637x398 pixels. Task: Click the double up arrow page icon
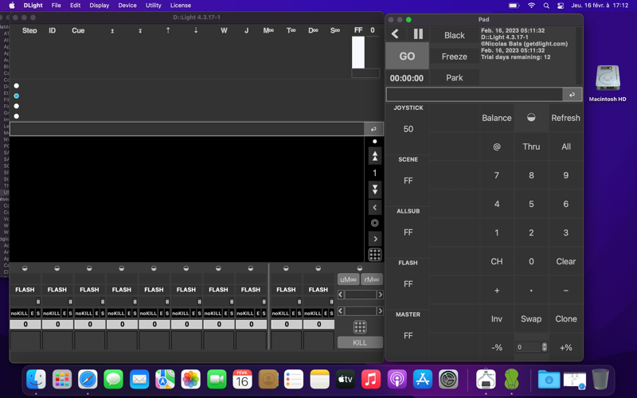[375, 157]
